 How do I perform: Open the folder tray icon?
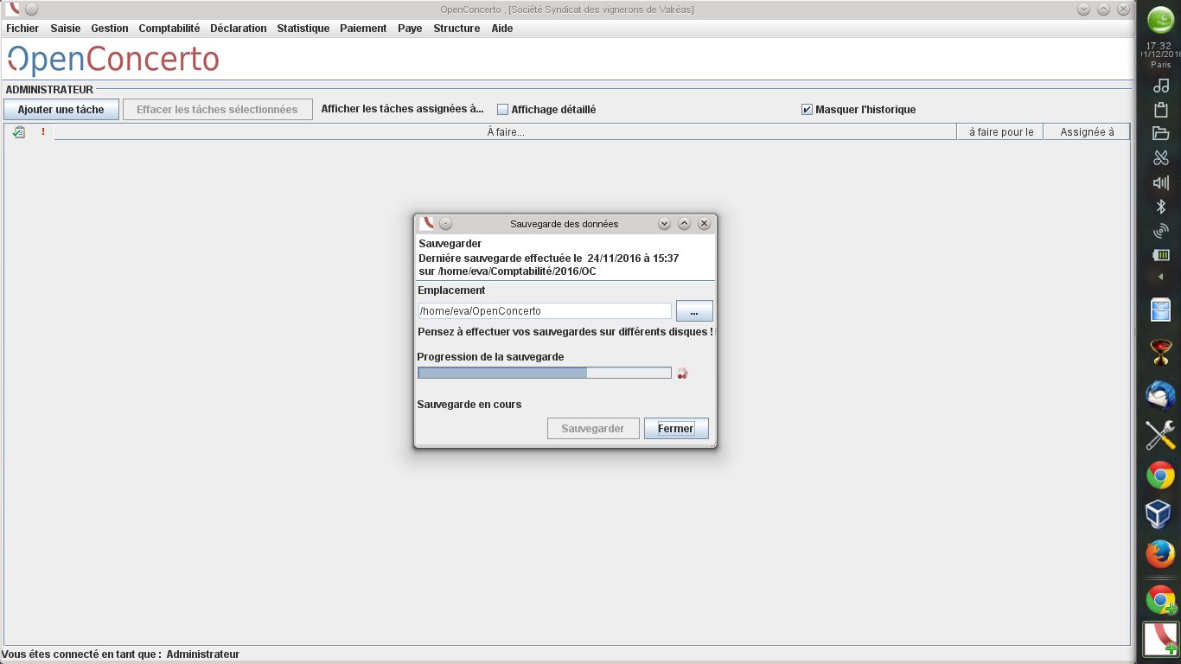pyautogui.click(x=1161, y=133)
